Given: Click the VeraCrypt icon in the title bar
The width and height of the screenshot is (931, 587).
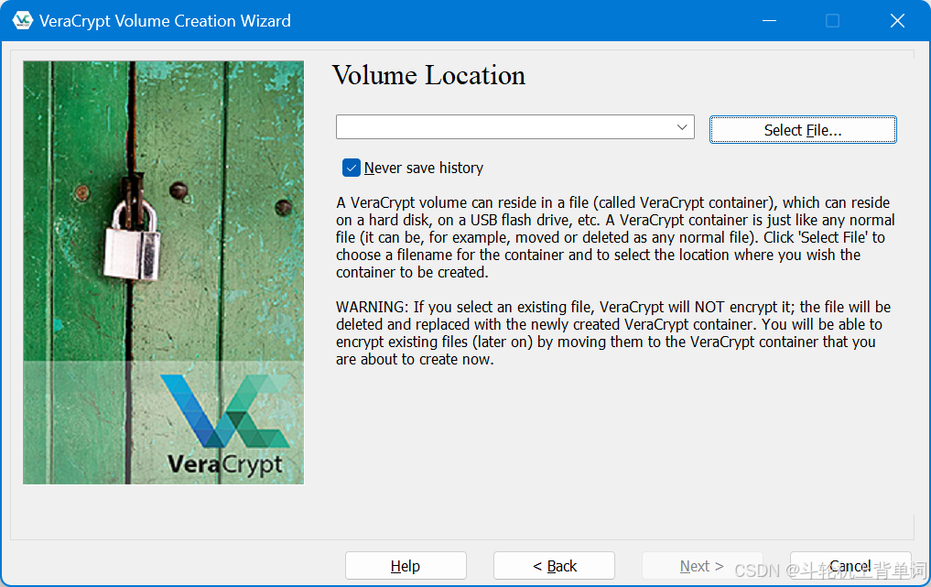Looking at the screenshot, I should (20, 19).
